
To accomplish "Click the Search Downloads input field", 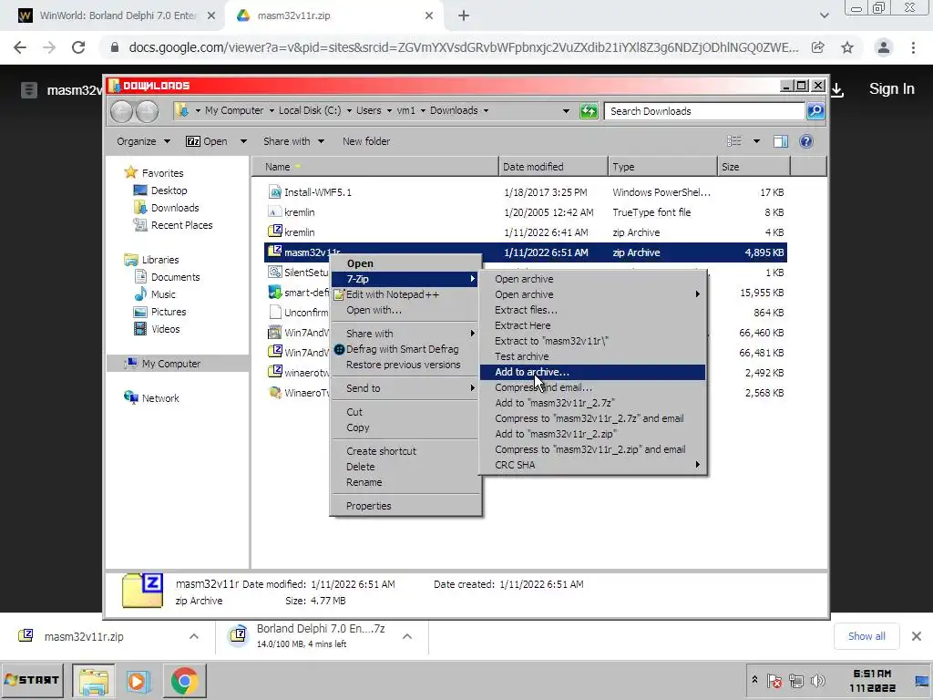I will (704, 111).
